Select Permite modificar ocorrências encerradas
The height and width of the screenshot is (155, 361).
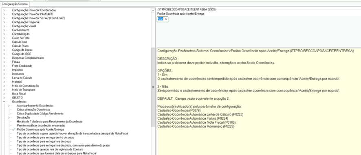pyautogui.click(x=41, y=126)
